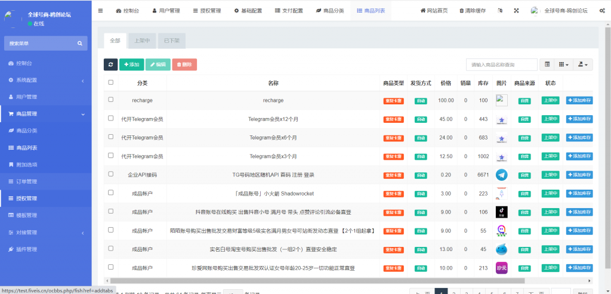Select checkbox for Telegram会员x12个月 row
This screenshot has height=294, width=611.
110,118
